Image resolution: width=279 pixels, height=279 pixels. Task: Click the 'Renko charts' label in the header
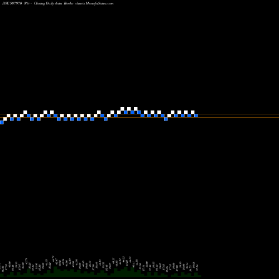[x=74, y=3]
